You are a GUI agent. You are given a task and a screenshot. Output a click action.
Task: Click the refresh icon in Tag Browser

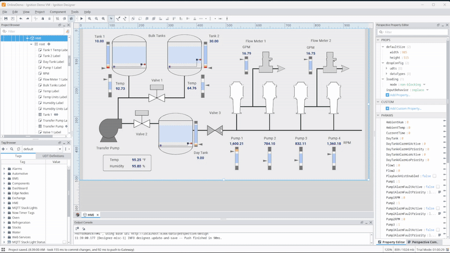19,149
